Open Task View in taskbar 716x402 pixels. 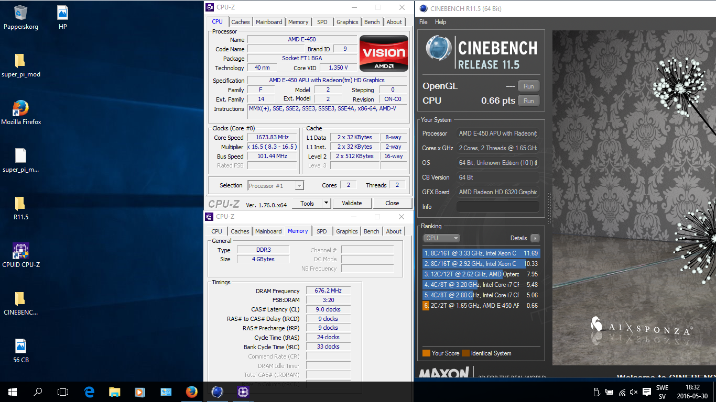tap(63, 392)
